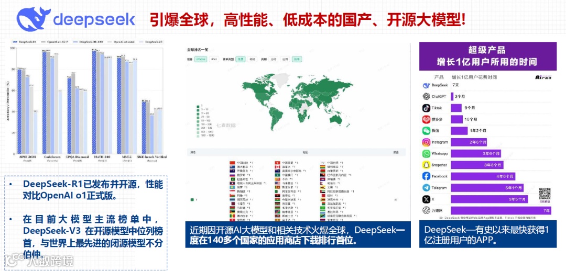Click the Codeforces axis label
Viewport: 566px width, 271px height.
53,157
